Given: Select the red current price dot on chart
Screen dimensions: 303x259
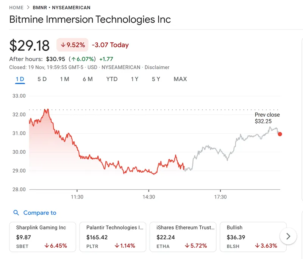Looking at the screenshot, I should 280,134.
